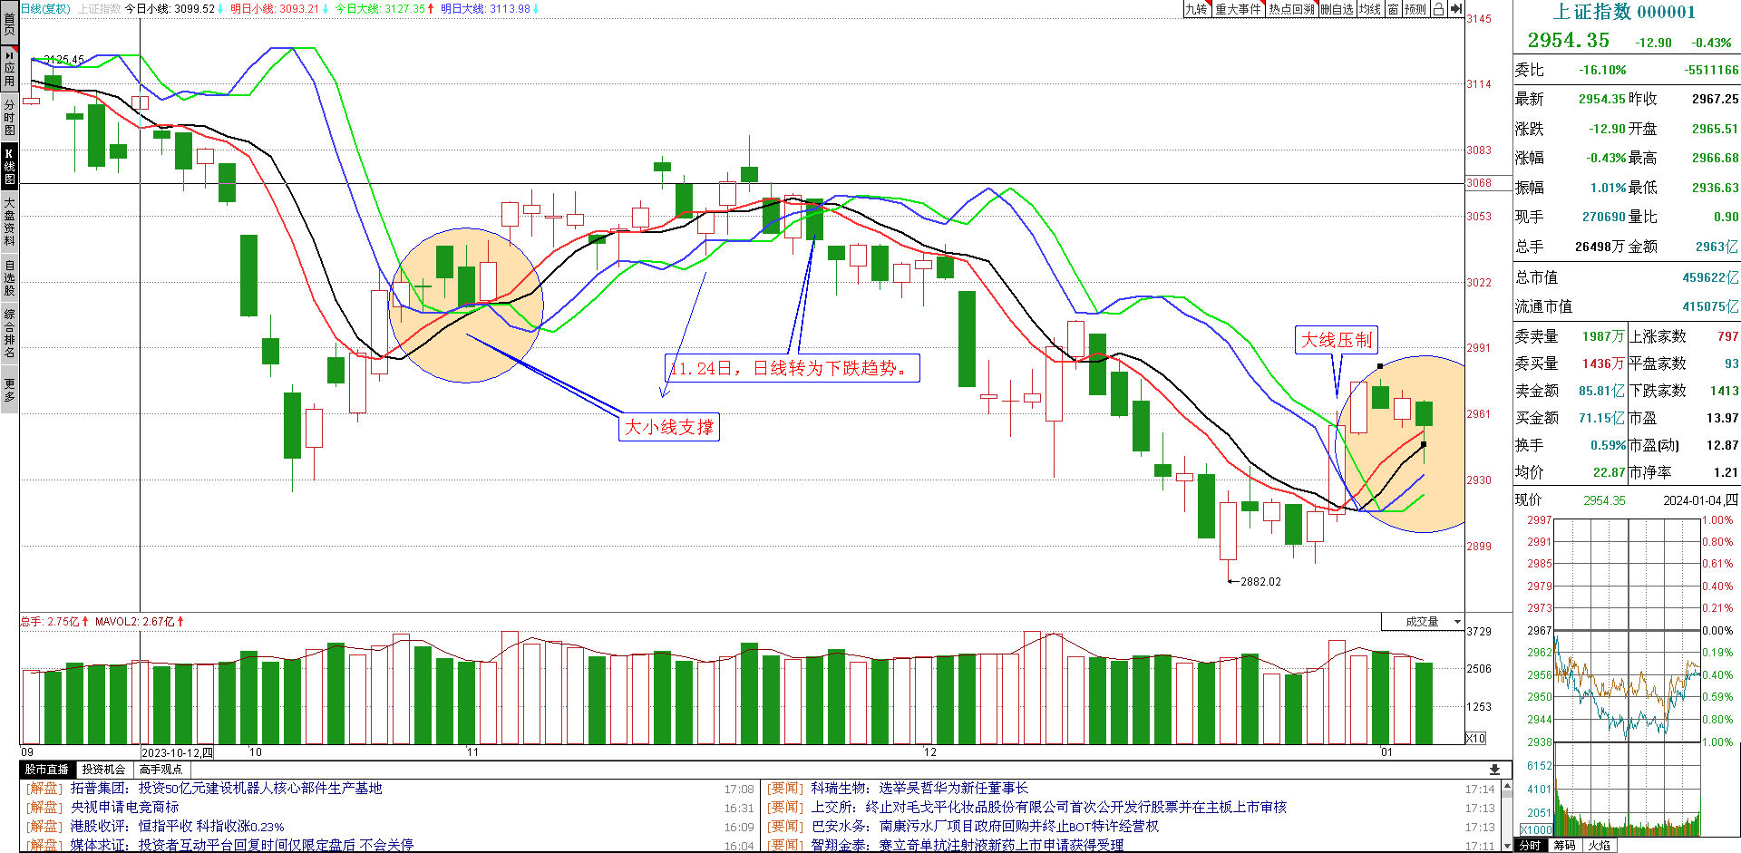Open the 九转 indicator button

coord(1197,9)
